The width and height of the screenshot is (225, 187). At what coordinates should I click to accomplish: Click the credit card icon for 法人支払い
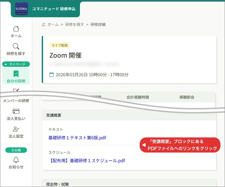16,111
